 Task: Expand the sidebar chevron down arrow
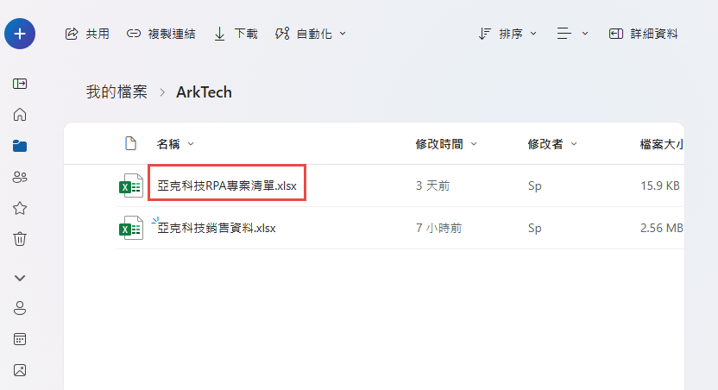coord(20,278)
